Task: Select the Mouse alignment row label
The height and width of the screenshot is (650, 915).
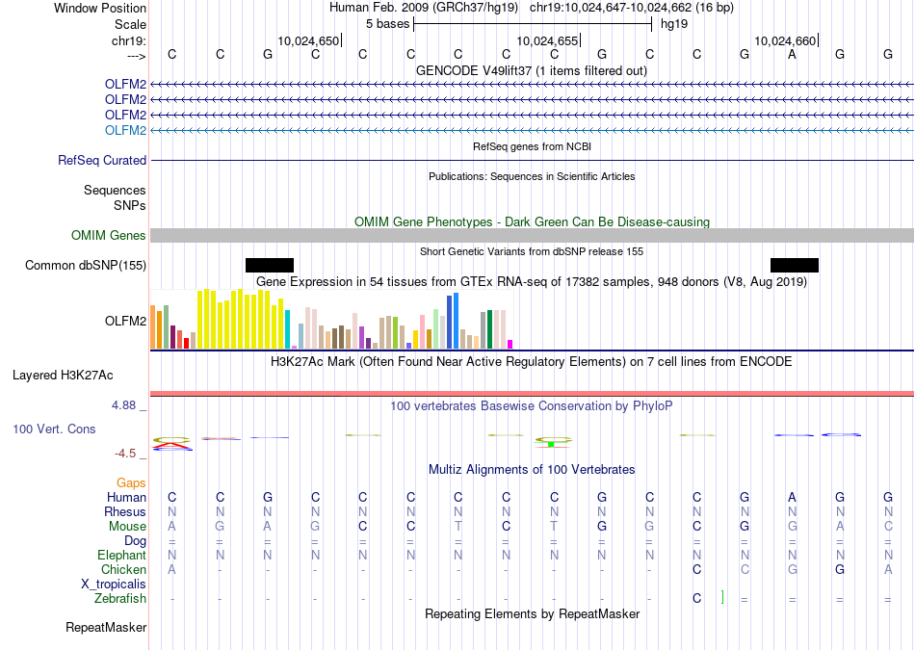Action: pyautogui.click(x=127, y=527)
